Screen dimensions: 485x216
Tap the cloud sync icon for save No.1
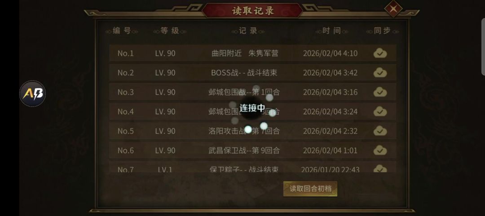tap(380, 53)
